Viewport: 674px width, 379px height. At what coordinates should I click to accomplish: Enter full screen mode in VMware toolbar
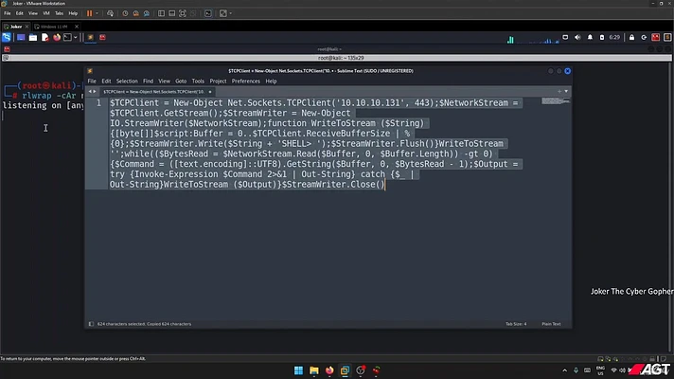coord(183,13)
